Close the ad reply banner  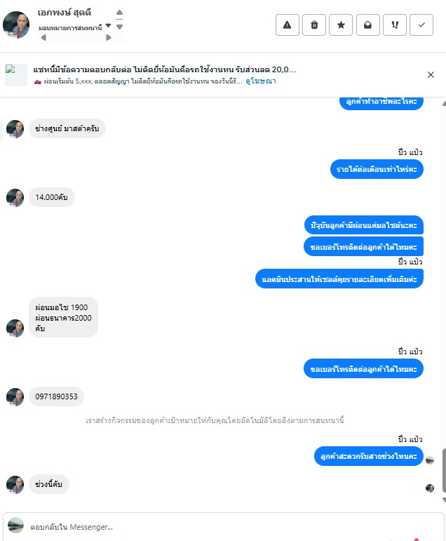(431, 74)
